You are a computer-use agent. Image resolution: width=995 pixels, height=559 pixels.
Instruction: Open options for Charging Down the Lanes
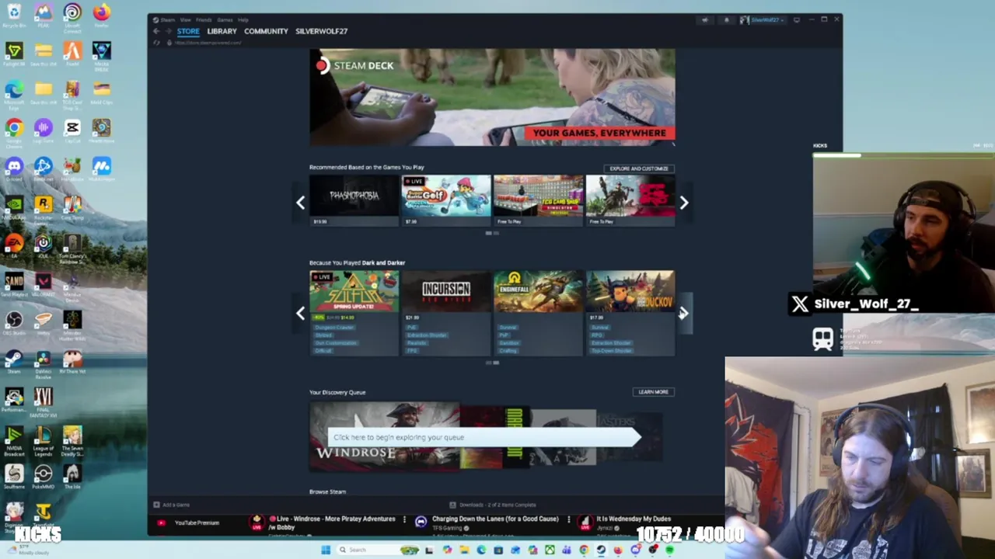click(x=568, y=519)
